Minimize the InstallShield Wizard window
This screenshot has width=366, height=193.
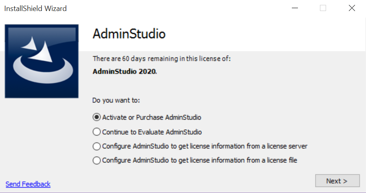[x=295, y=8]
